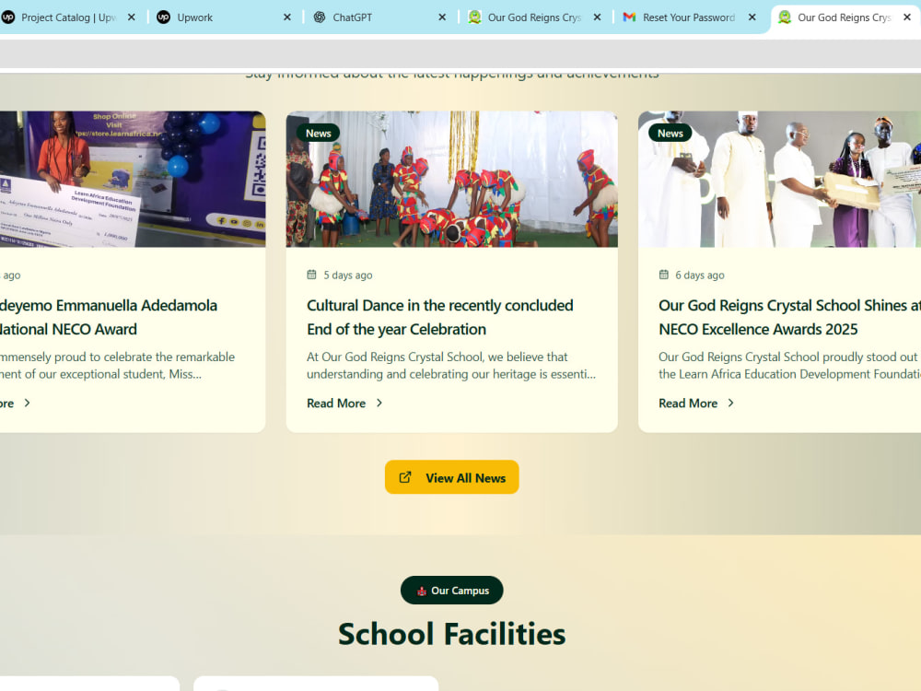Close the active Our God Reigns tab
The image size is (921, 691).
point(907,18)
